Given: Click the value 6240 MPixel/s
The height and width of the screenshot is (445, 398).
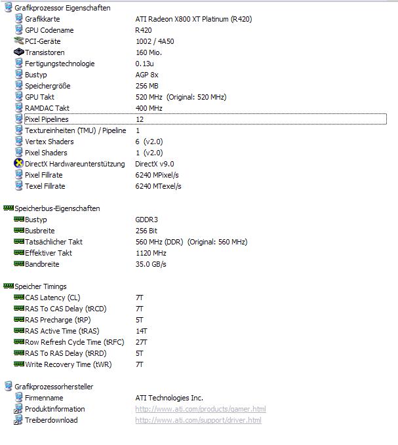Looking at the screenshot, I should click(157, 175).
